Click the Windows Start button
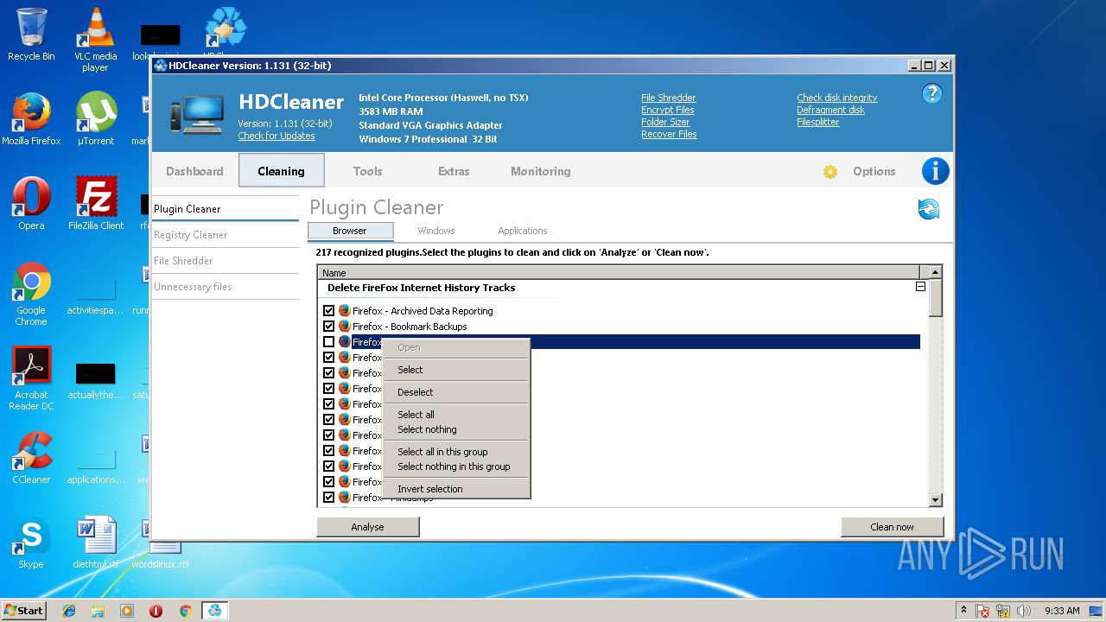The width and height of the screenshot is (1106, 622). (x=23, y=611)
